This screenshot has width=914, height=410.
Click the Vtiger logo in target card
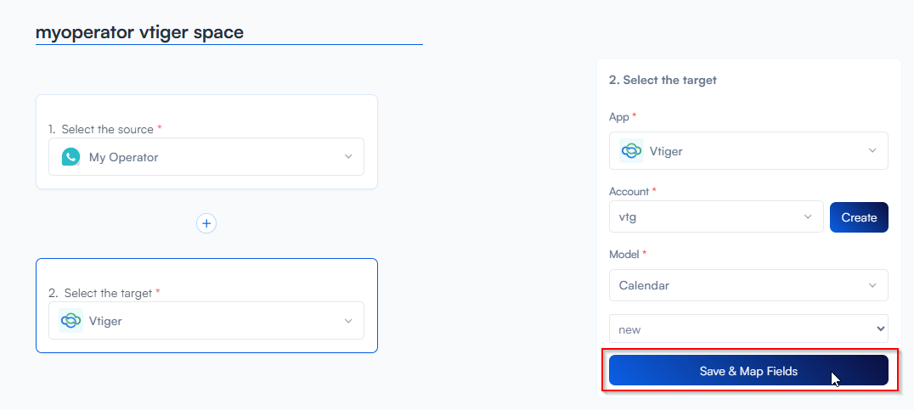point(71,321)
